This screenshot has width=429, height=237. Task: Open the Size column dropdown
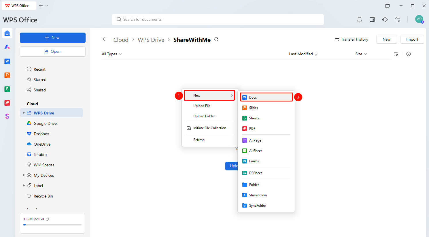(361, 54)
